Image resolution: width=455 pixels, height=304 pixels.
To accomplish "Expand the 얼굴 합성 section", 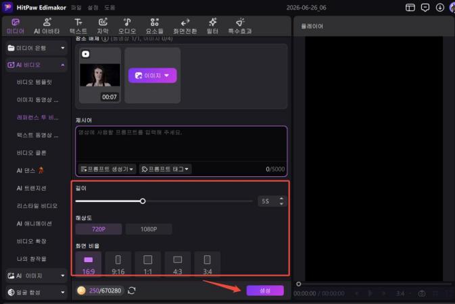I will pos(37,292).
